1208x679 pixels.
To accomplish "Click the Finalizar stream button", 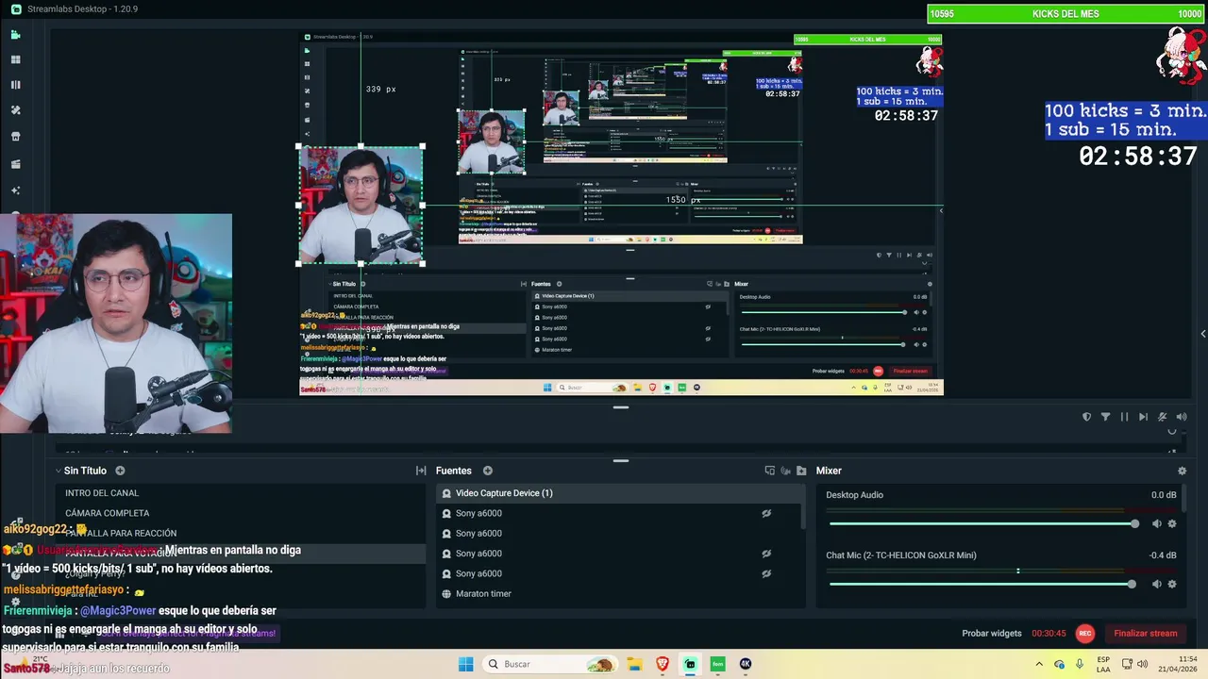I will pos(1145,634).
